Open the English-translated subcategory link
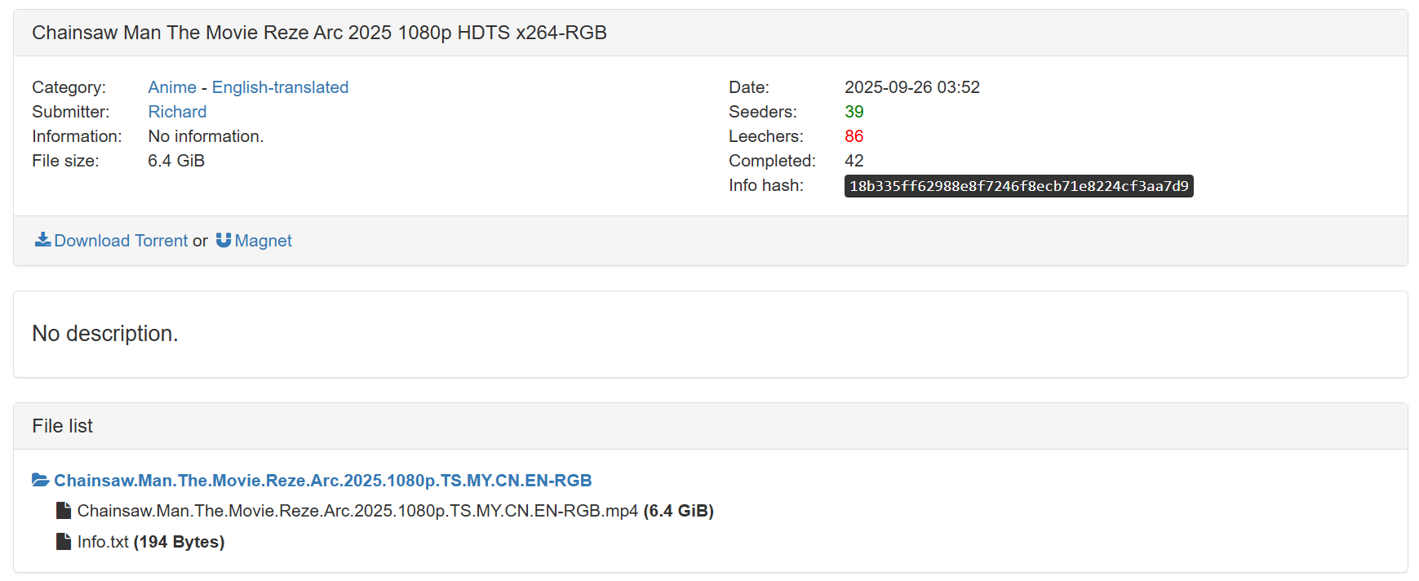The width and height of the screenshot is (1419, 581). point(280,87)
